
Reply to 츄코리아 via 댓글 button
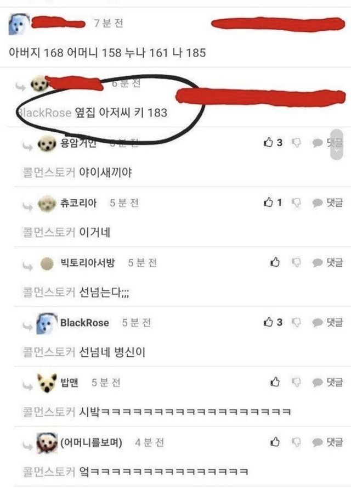click(x=327, y=203)
